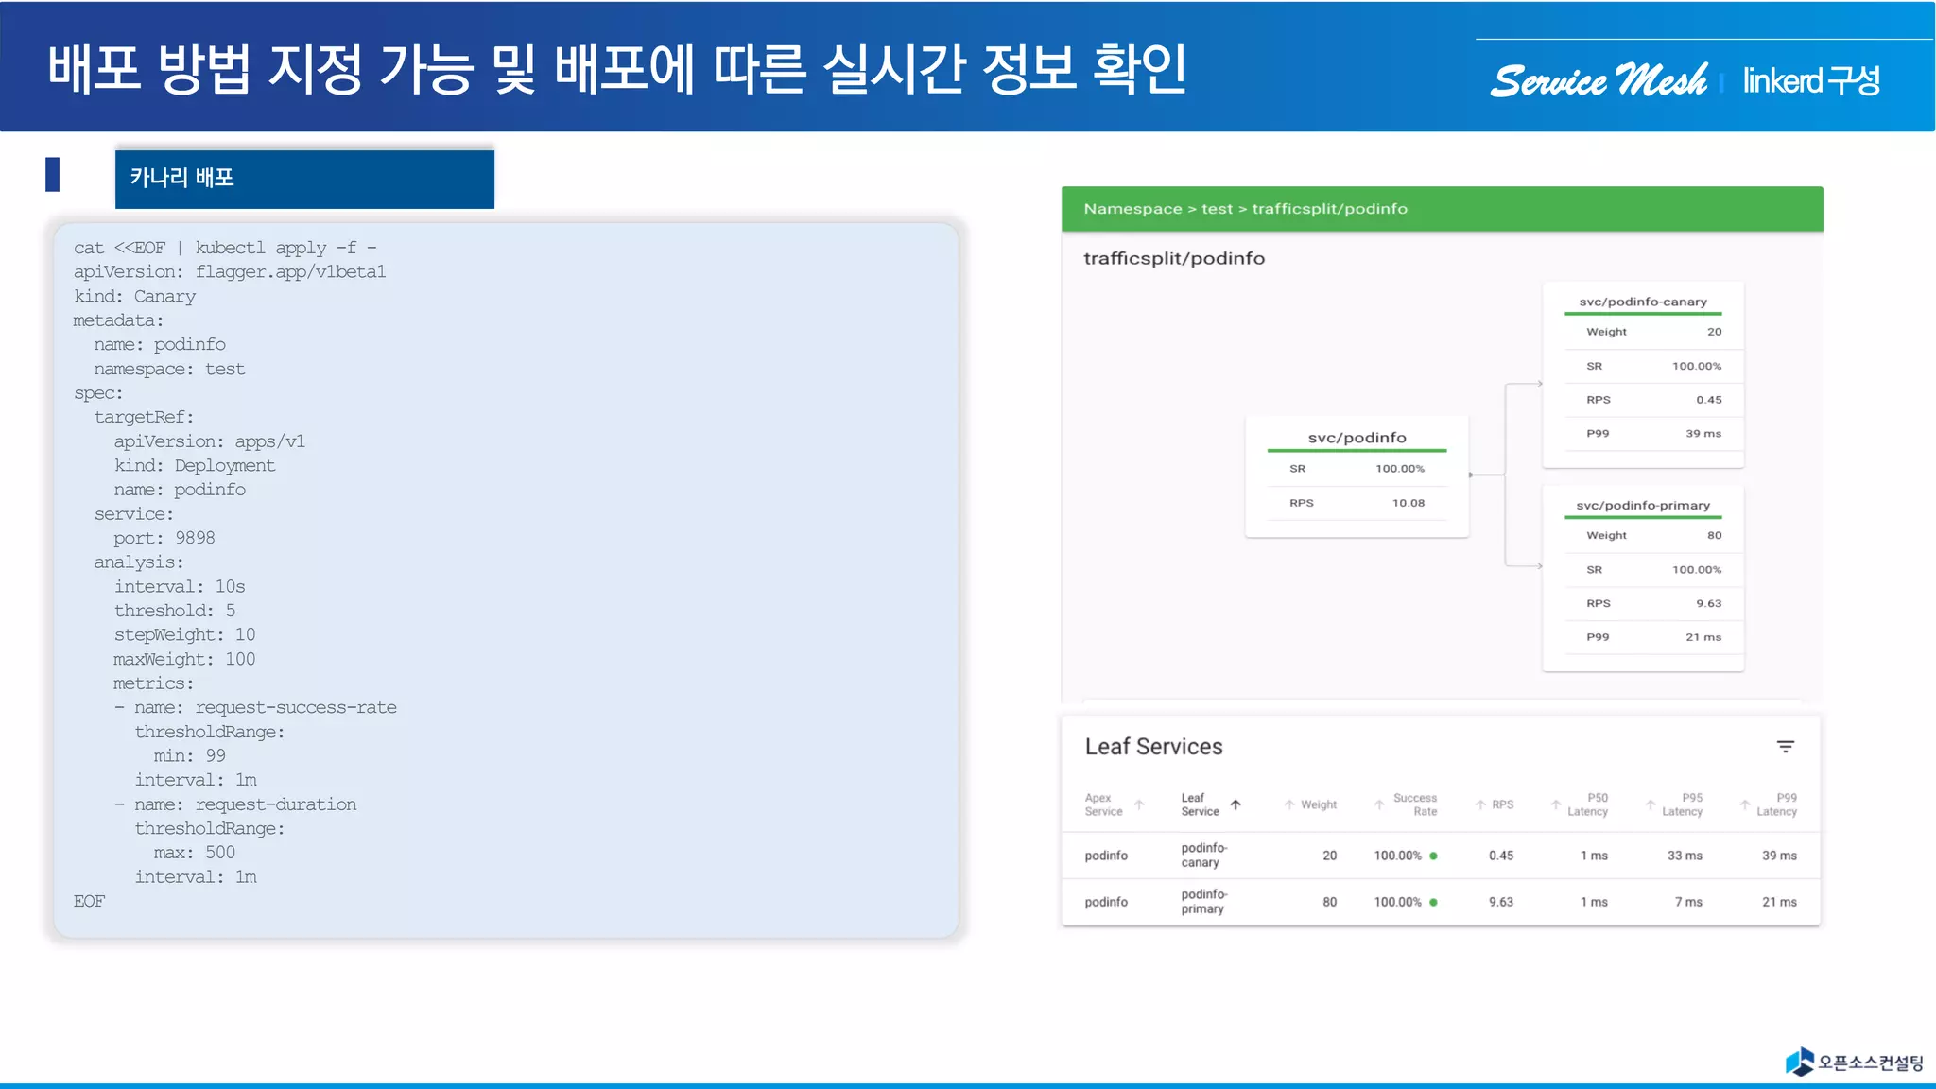This screenshot has width=1936, height=1089.
Task: Click test in the breadcrumb
Action: tap(1217, 209)
